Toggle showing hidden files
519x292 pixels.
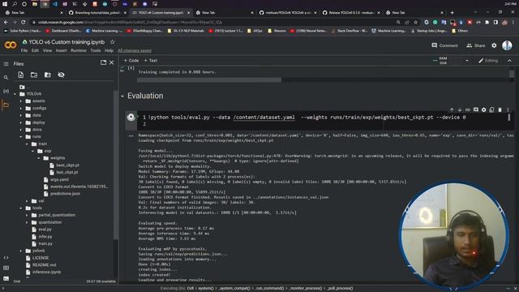pyautogui.click(x=62, y=75)
